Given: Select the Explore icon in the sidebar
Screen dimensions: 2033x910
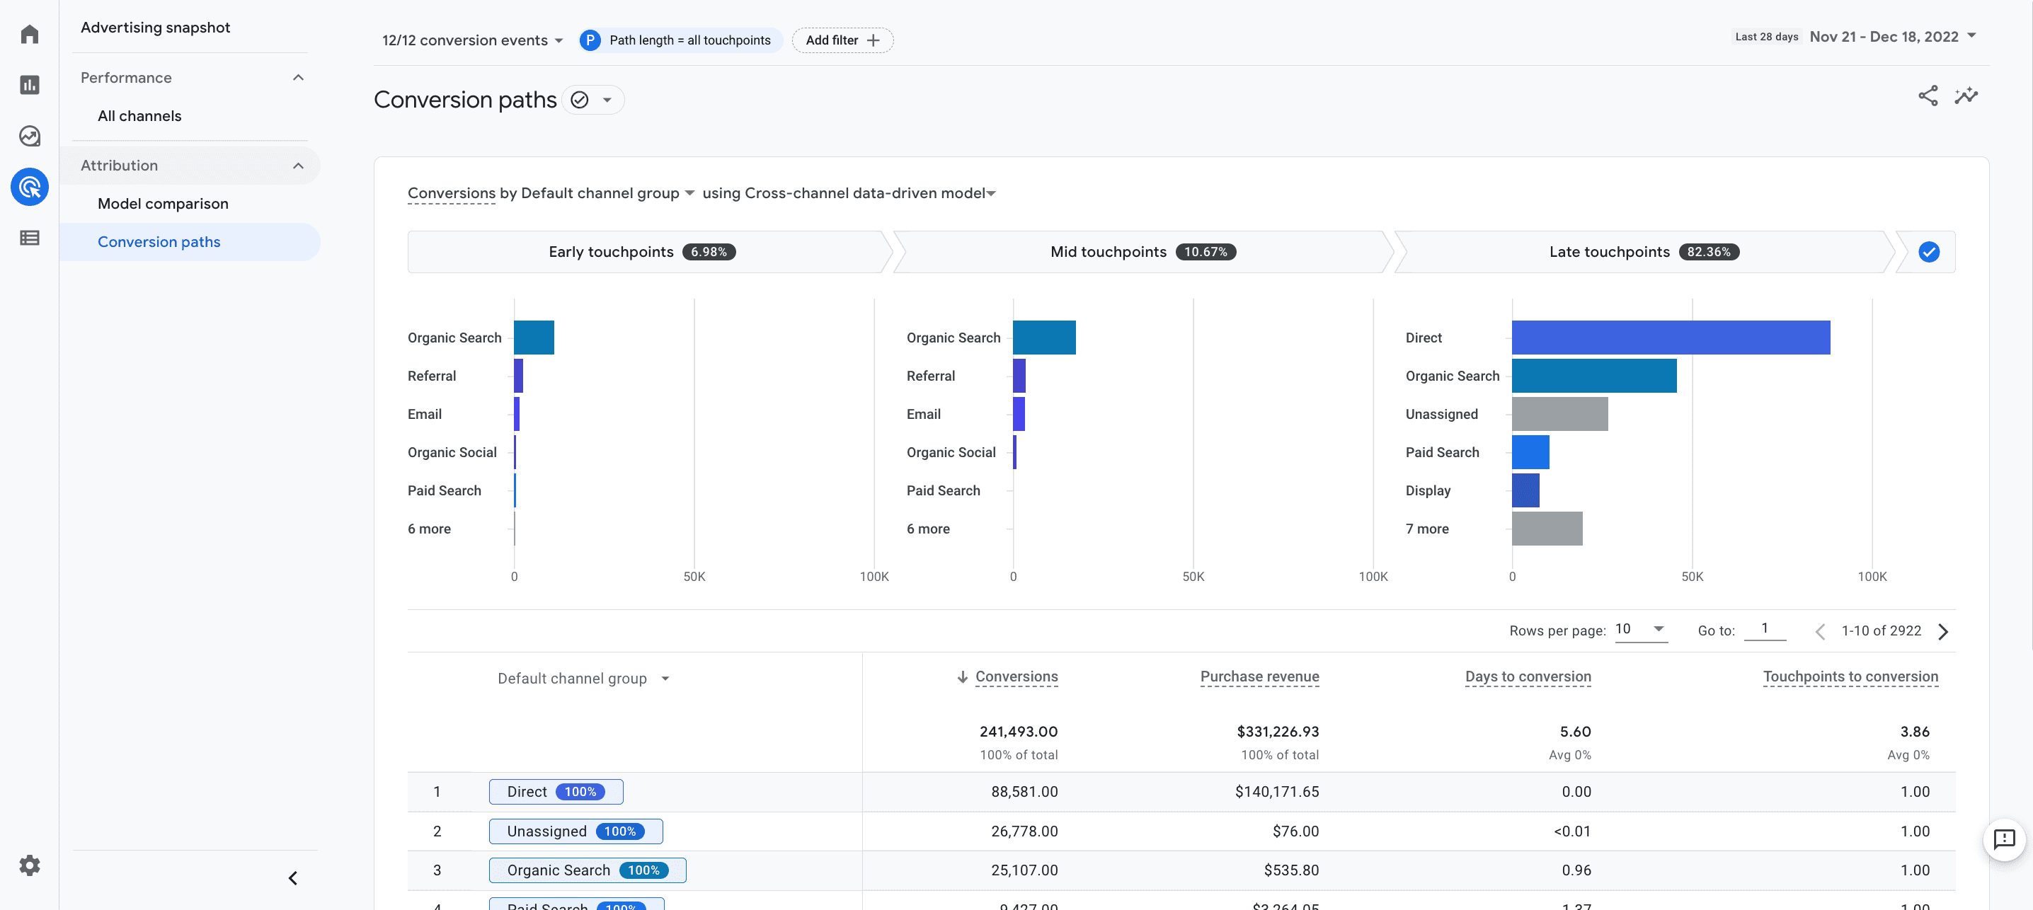Looking at the screenshot, I should click(x=29, y=136).
